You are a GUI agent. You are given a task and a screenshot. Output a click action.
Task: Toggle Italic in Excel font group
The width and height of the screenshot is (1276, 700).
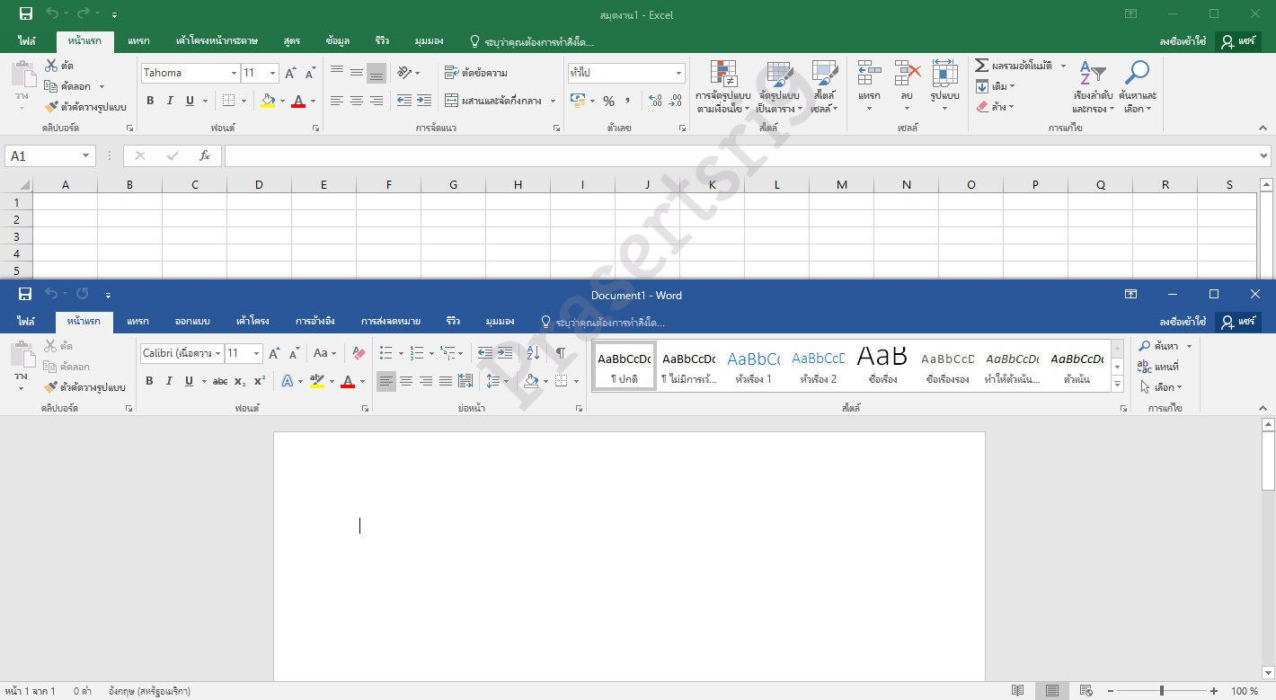coord(170,101)
